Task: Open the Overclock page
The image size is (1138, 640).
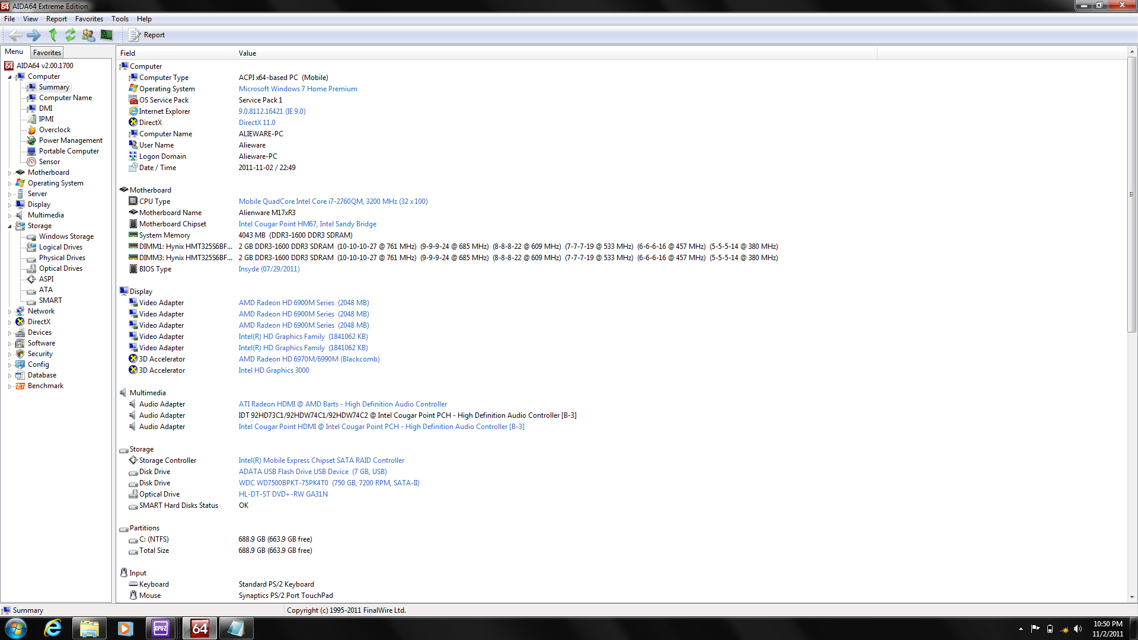Action: (x=55, y=130)
